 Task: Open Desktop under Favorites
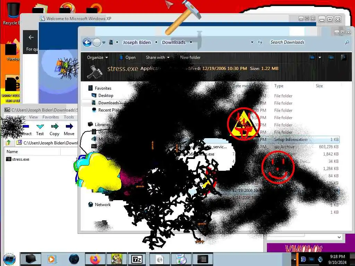pyautogui.click(x=105, y=96)
